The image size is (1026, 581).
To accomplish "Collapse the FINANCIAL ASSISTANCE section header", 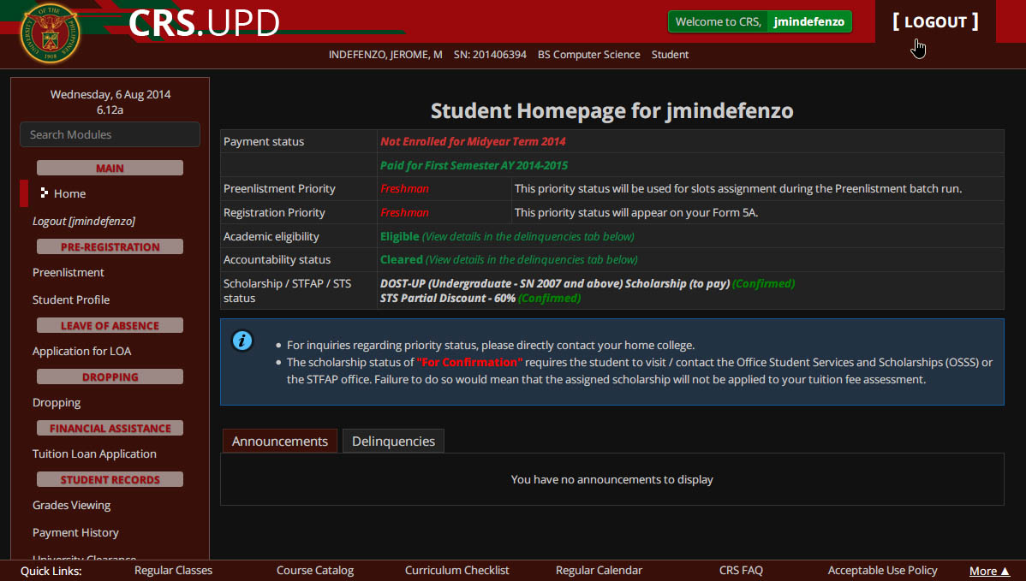I will tap(110, 428).
